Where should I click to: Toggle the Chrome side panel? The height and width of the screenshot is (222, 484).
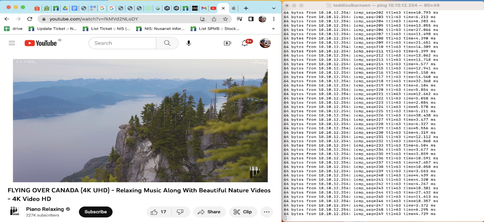point(251,19)
